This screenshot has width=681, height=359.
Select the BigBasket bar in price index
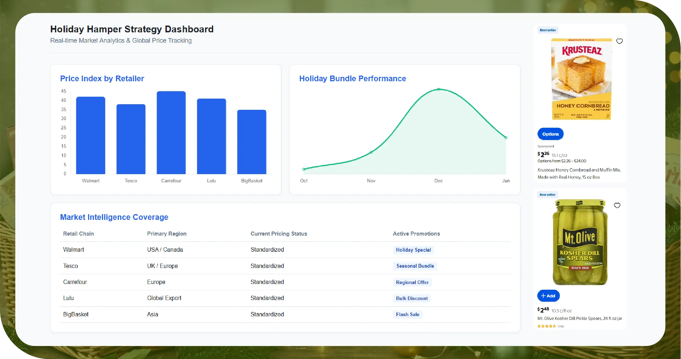tap(252, 142)
